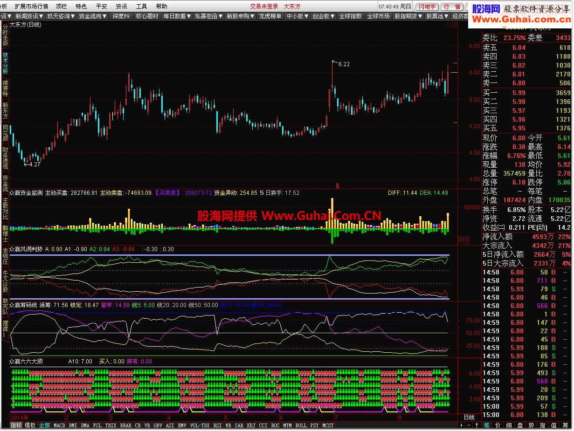
Task: Select the 模板 bottom tab
Action: [30, 425]
